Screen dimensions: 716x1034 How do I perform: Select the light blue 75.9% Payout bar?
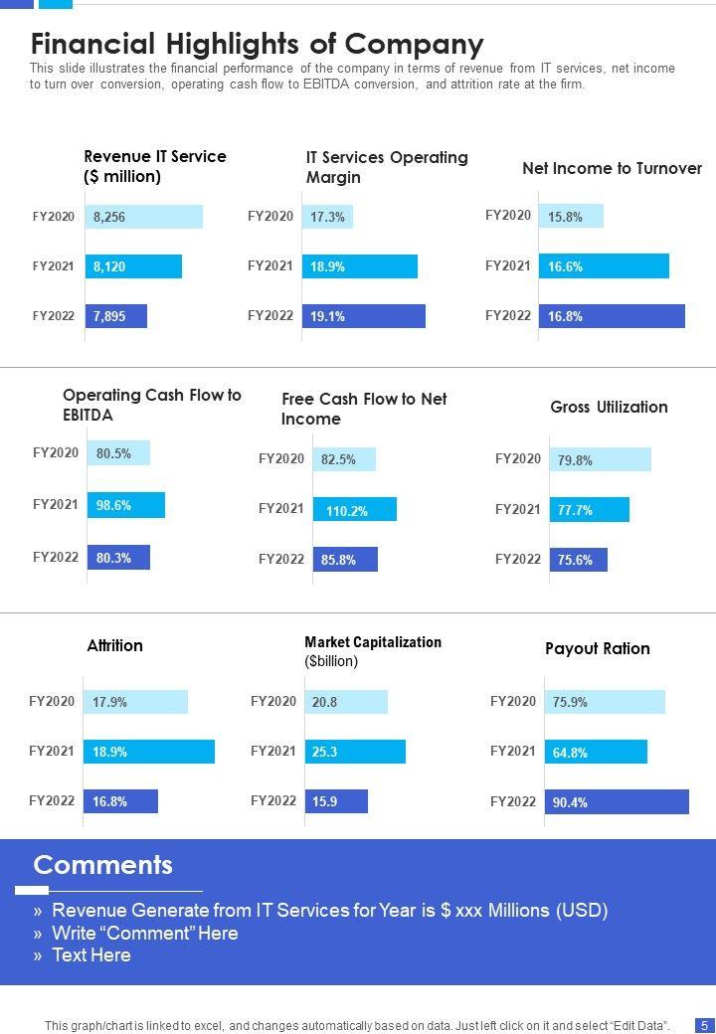coord(605,702)
